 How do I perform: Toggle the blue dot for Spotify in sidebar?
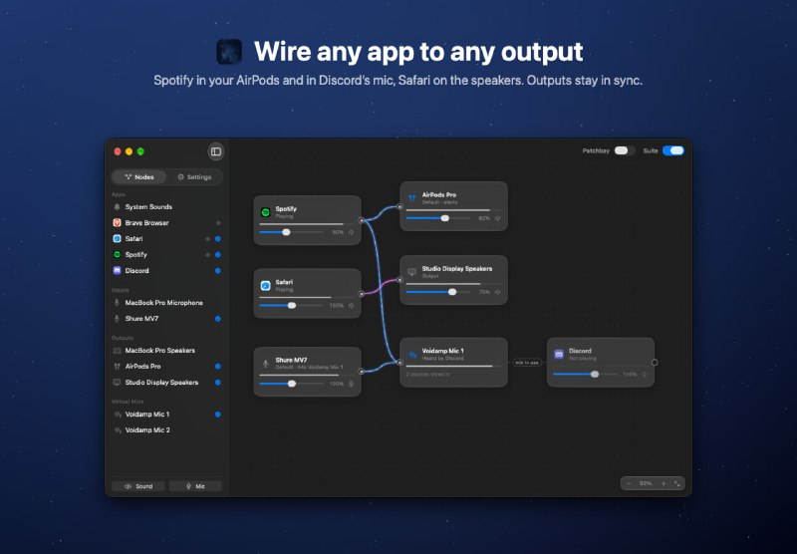(x=217, y=255)
